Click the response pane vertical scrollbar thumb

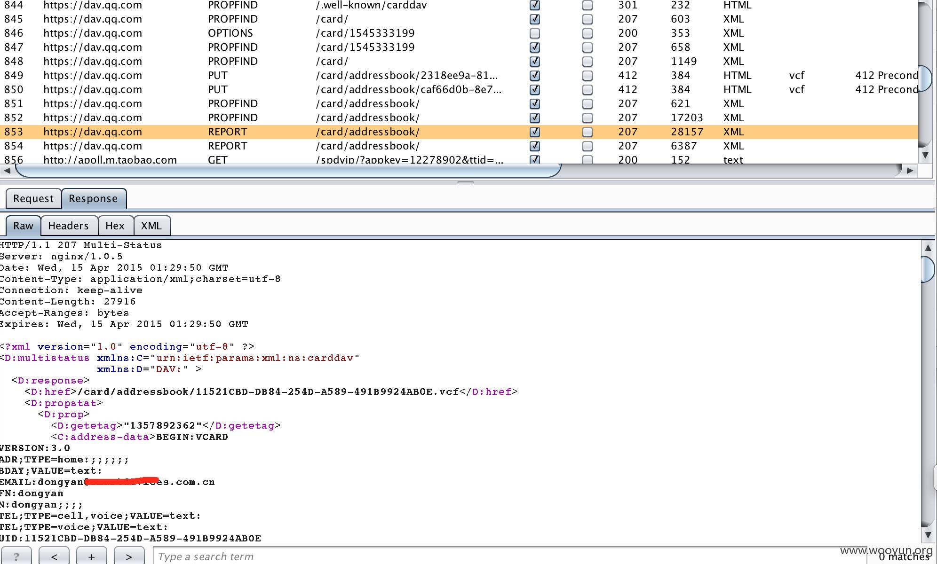[928, 269]
